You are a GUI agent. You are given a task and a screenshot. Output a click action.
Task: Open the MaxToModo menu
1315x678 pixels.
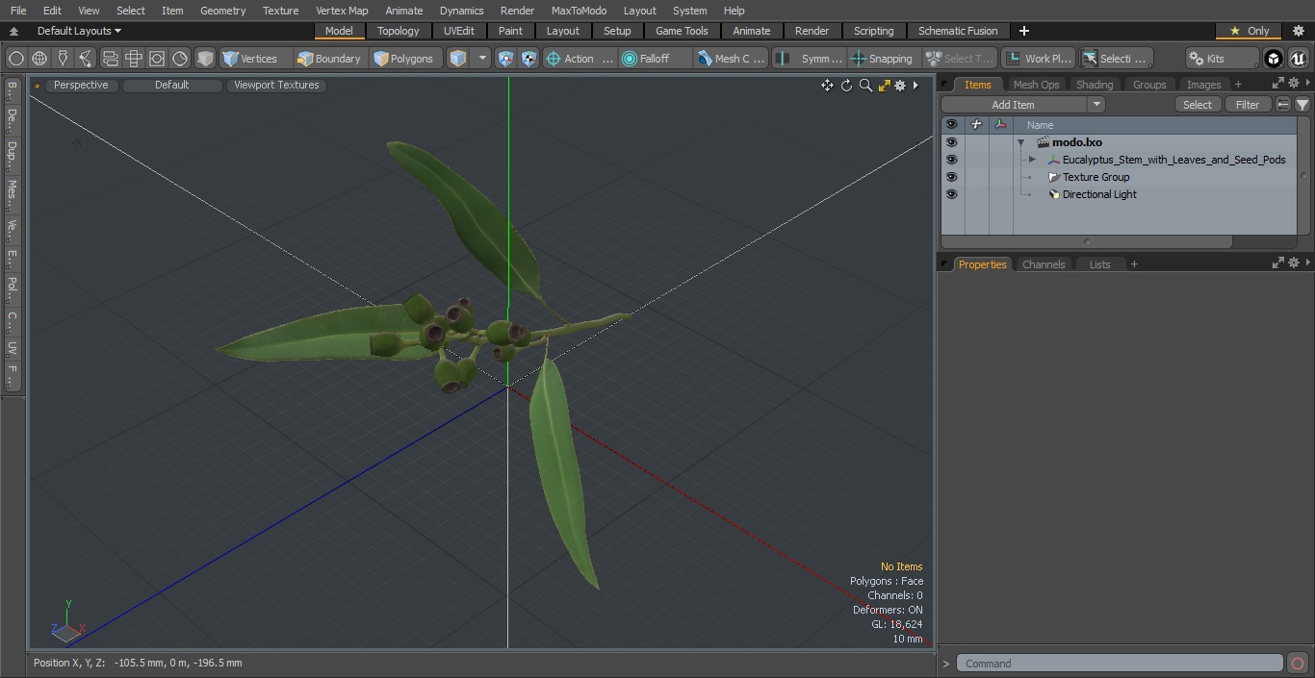coord(579,11)
